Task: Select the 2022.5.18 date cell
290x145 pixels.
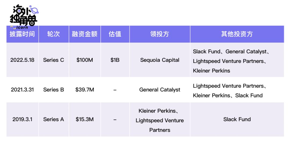Action: tap(22, 60)
